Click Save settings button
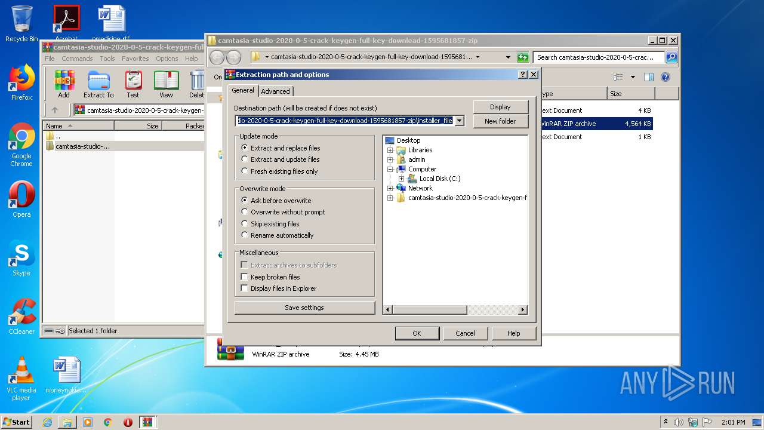 304,308
